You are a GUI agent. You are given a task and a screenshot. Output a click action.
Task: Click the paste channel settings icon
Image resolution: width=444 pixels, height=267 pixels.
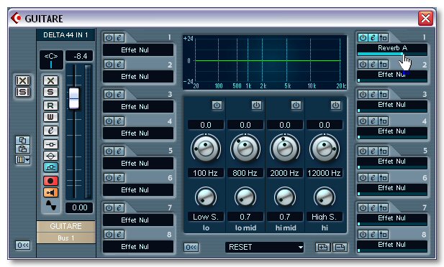[22, 149]
